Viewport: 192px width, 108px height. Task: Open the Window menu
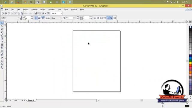tap(74, 9)
